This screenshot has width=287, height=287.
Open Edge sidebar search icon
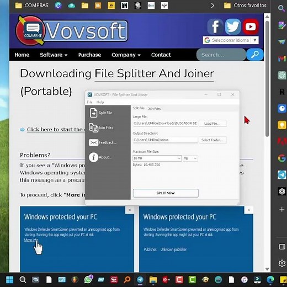(x=281, y=8)
